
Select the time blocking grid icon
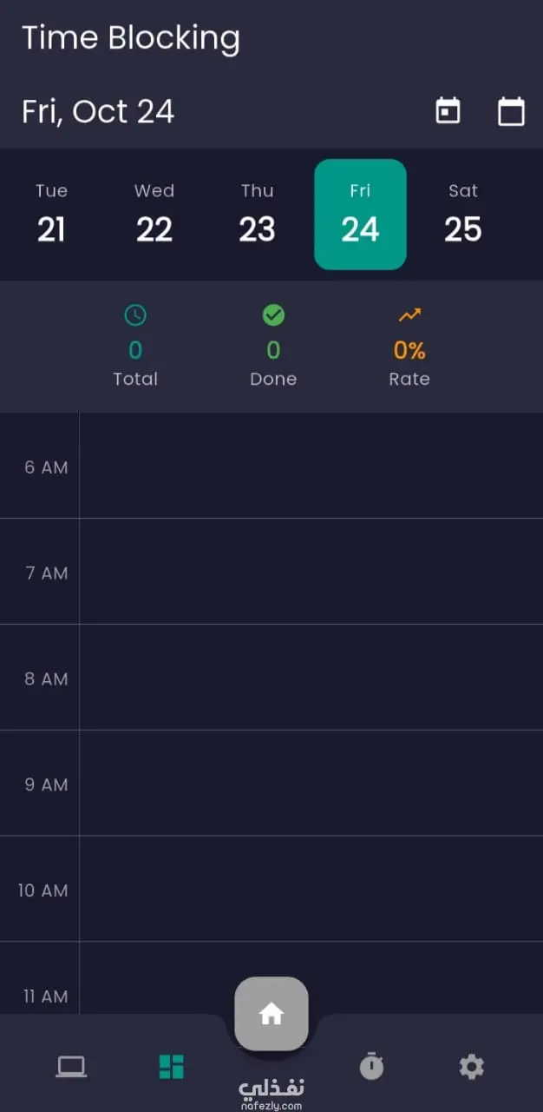(x=172, y=1066)
